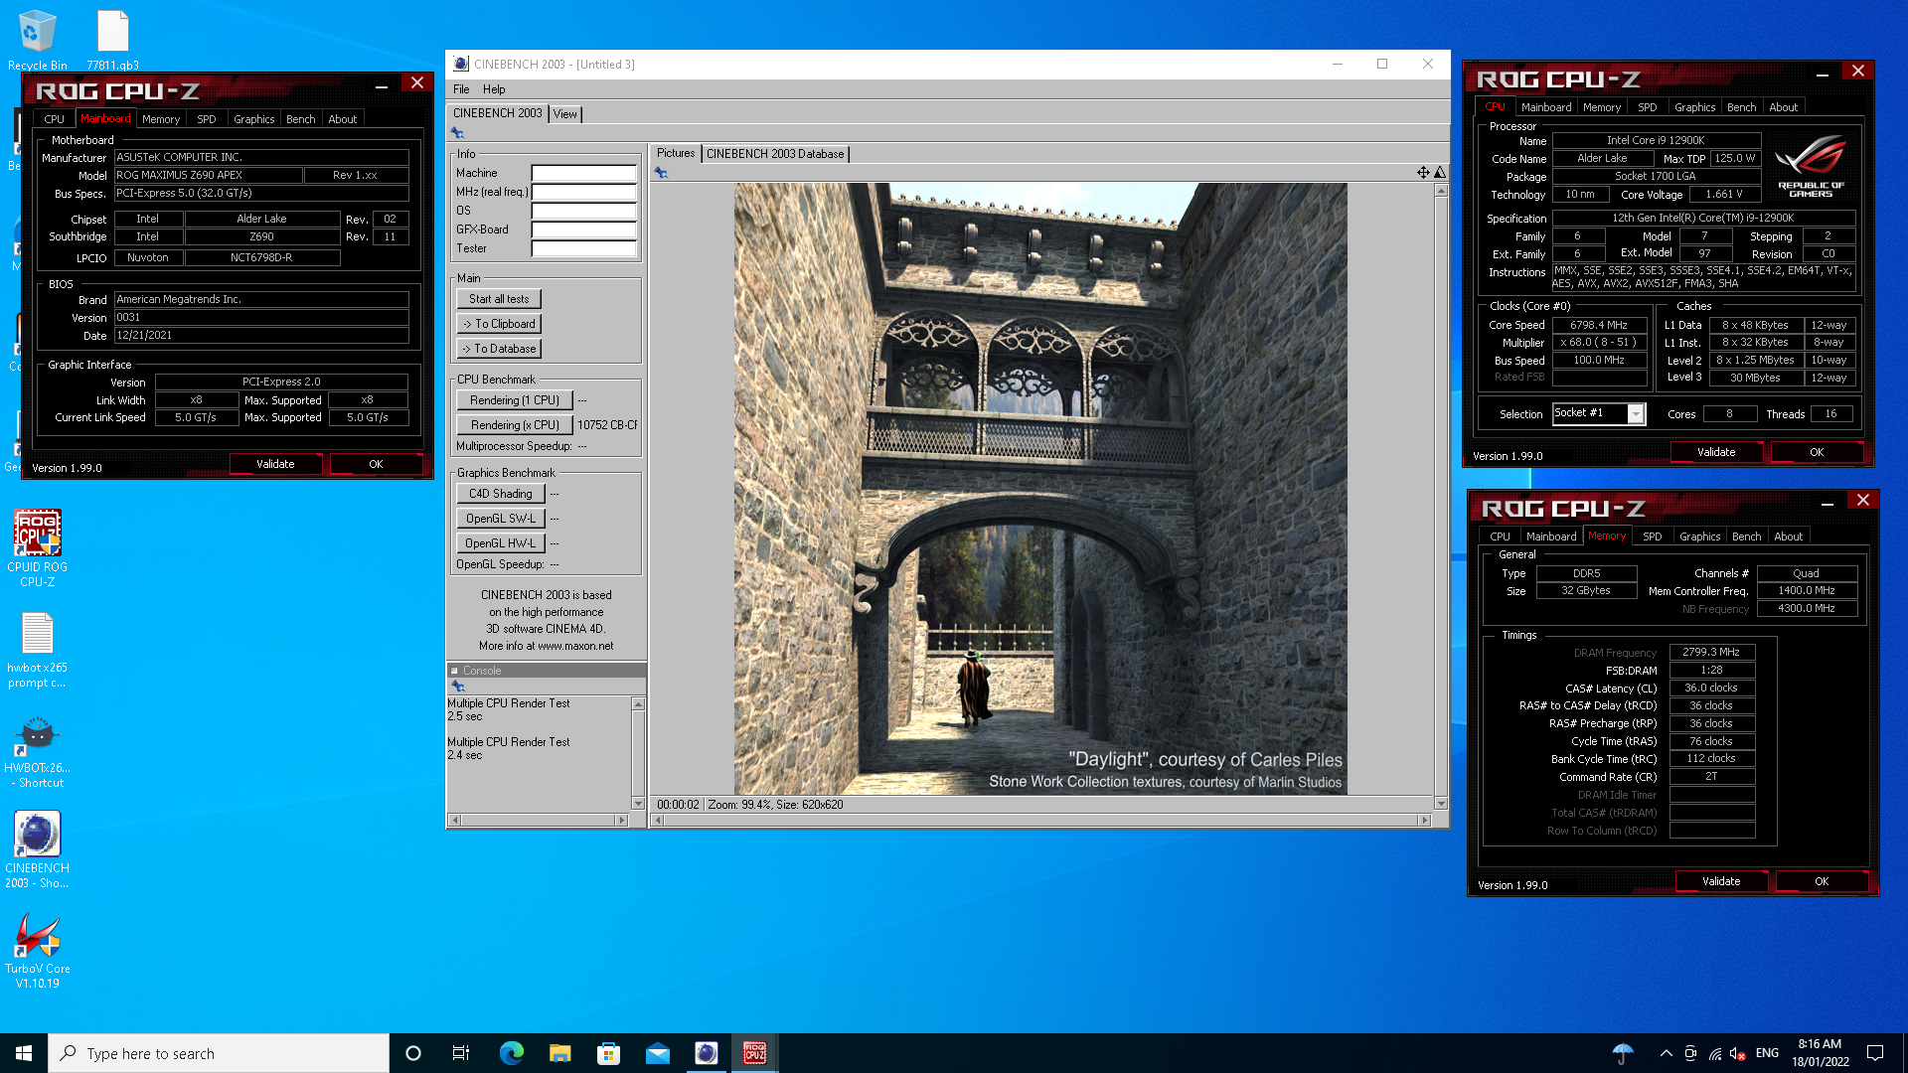Click the Machine input field

[583, 173]
